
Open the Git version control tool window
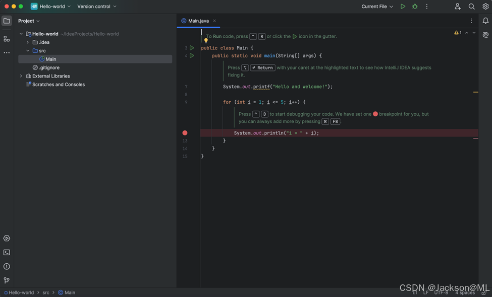click(7, 280)
